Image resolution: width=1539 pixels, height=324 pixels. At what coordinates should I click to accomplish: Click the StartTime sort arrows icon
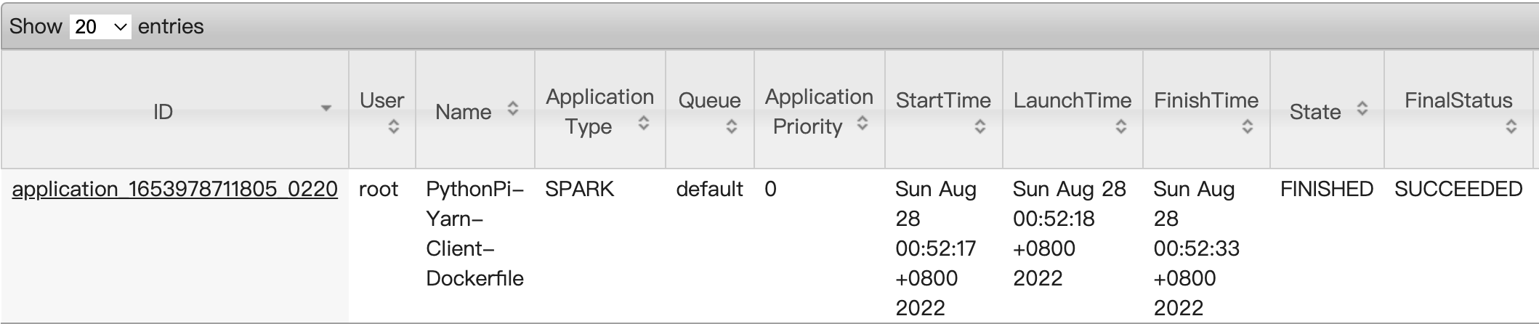click(x=979, y=126)
